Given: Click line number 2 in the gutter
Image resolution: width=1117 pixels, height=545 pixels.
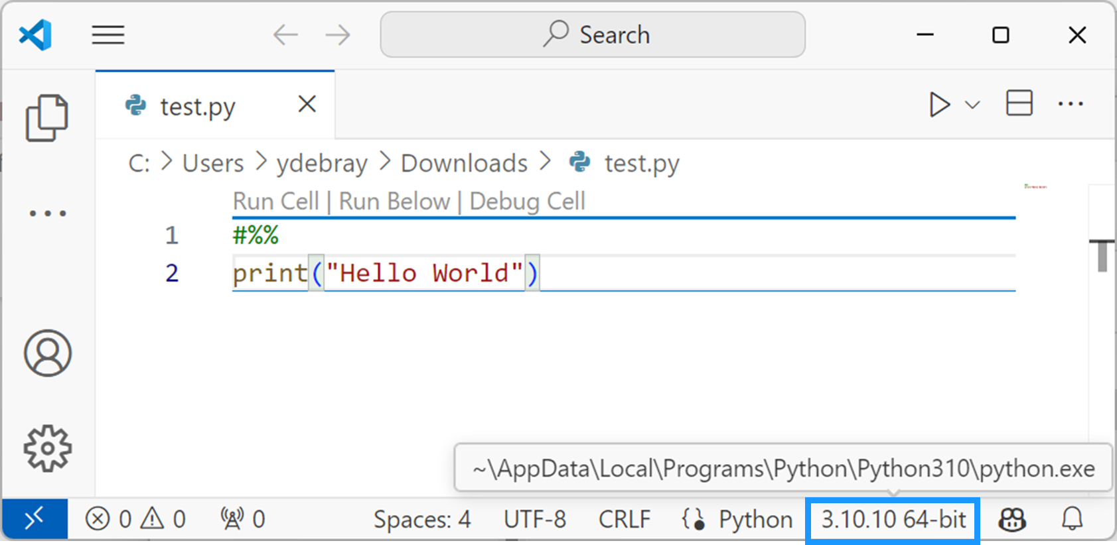Looking at the screenshot, I should click(x=172, y=273).
